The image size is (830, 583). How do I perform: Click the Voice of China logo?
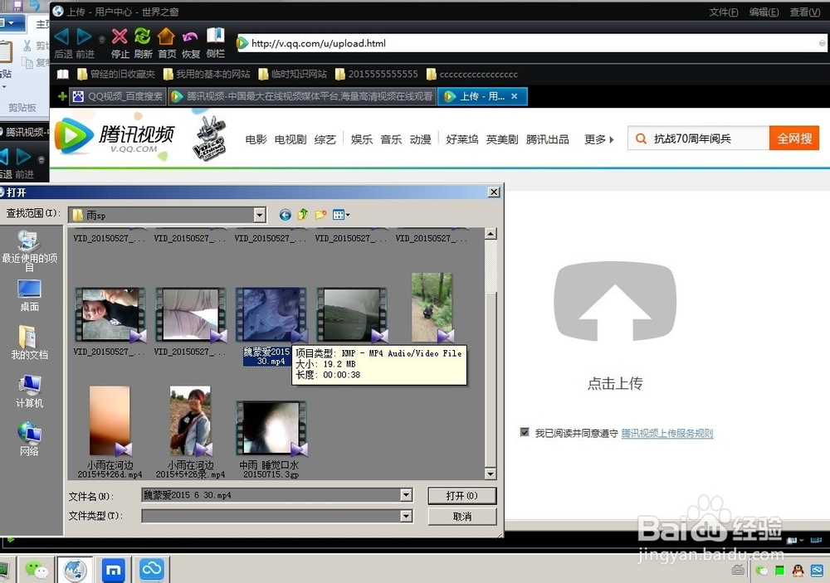210,138
